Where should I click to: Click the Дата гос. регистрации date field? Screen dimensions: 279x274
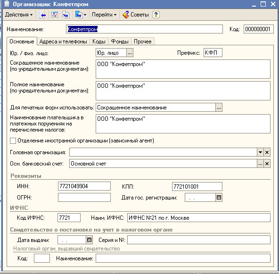(x=200, y=198)
